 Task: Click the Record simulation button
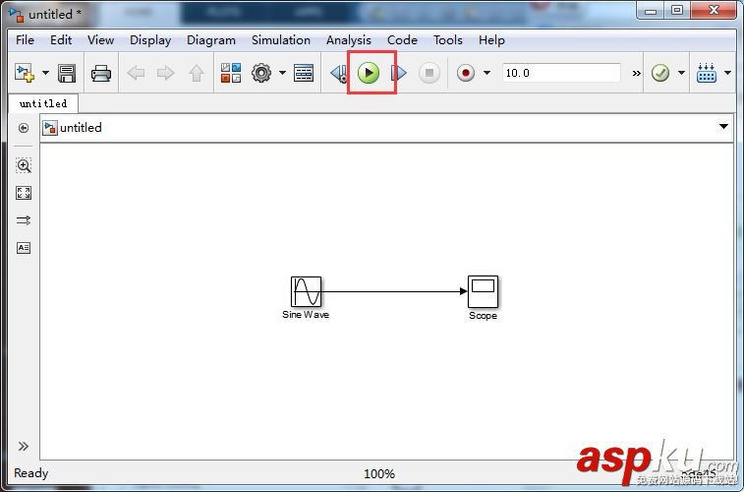pos(466,73)
